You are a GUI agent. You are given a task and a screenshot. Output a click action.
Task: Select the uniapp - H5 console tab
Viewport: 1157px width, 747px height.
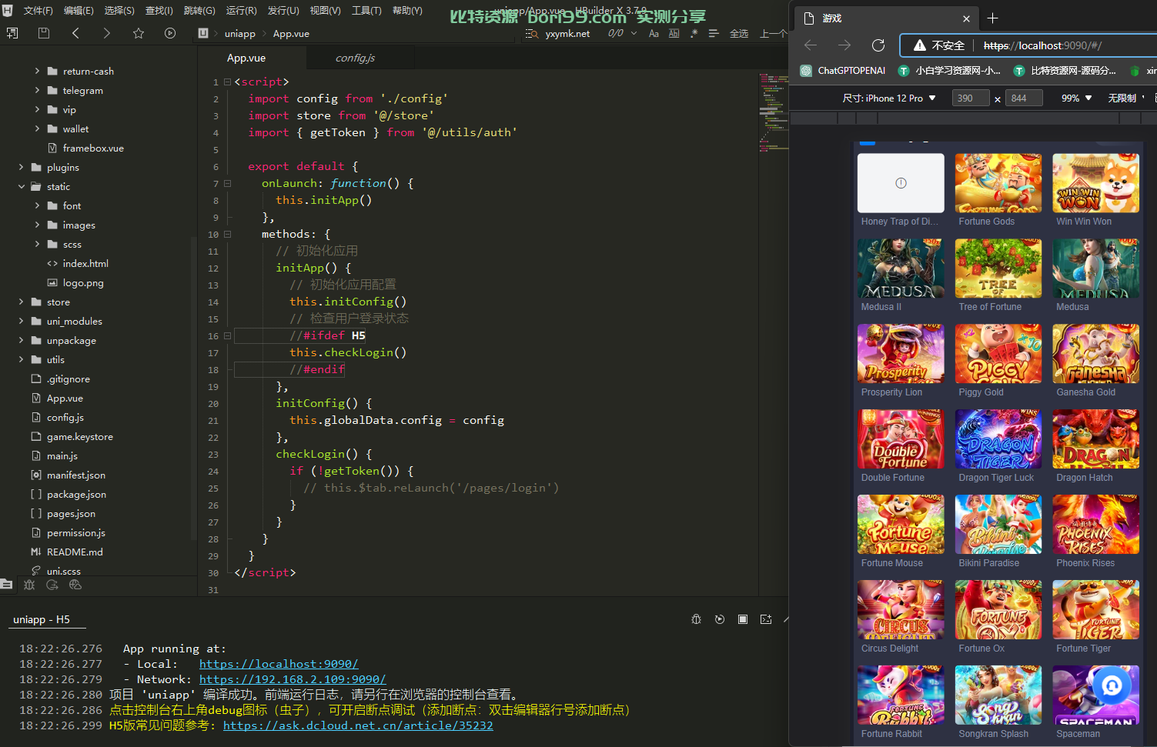pos(42,619)
